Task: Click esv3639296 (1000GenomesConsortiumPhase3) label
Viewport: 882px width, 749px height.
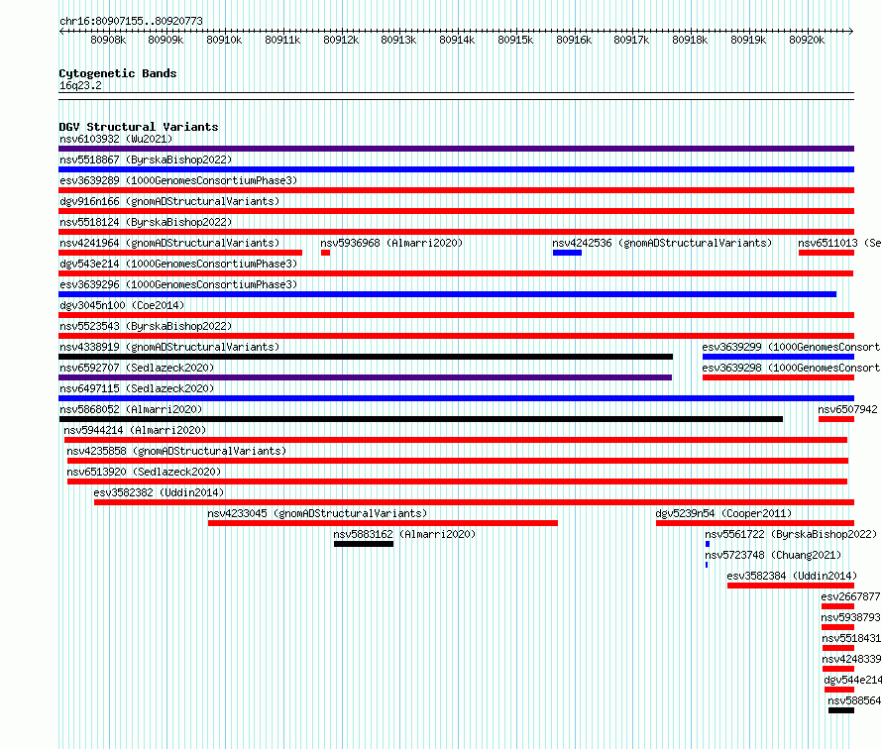Action: (x=178, y=284)
